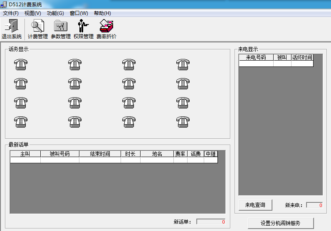
Task: Select fourth-row second-column telephone icon
Action: (75, 122)
